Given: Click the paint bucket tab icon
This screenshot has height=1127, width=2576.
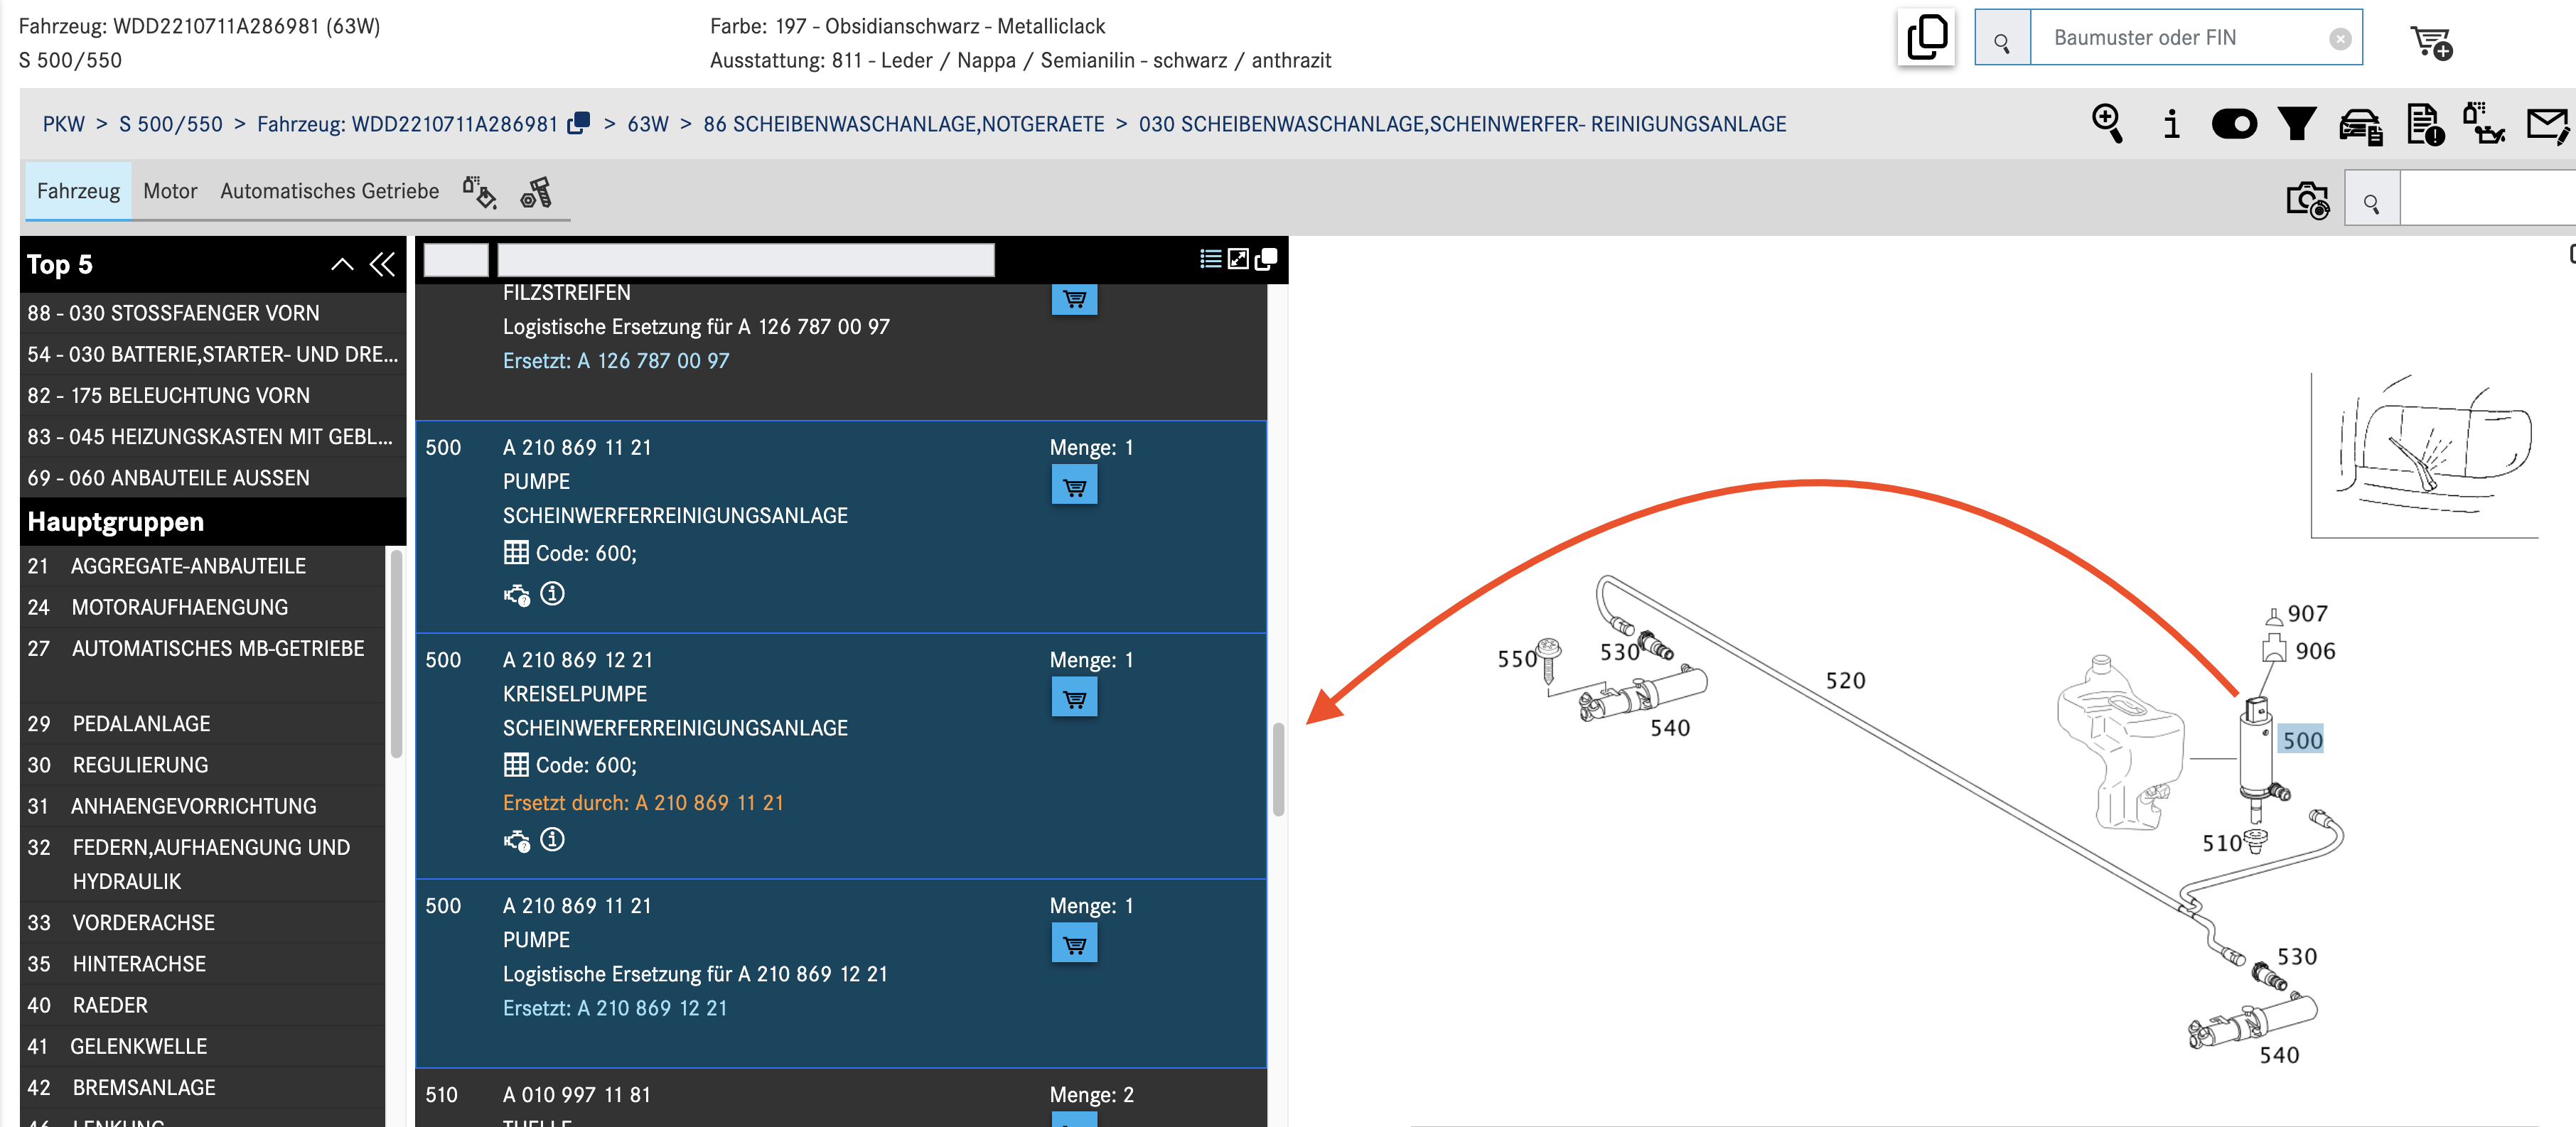Looking at the screenshot, I should coord(480,191).
